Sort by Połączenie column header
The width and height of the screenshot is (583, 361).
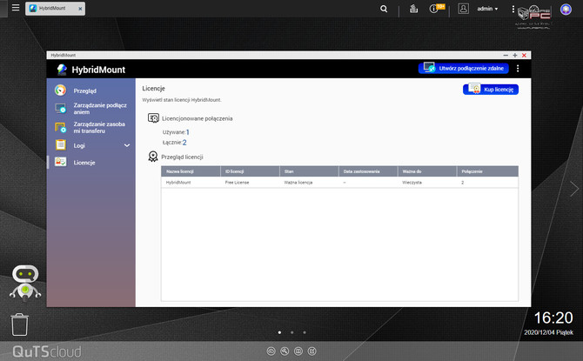(487, 171)
